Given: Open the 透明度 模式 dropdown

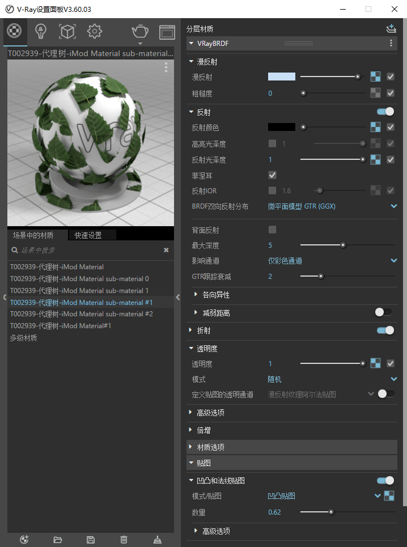Looking at the screenshot, I should [x=332, y=379].
